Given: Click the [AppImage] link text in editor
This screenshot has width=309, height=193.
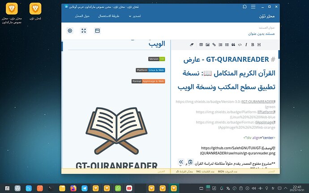Looking at the screenshot, I should point(265,122).
